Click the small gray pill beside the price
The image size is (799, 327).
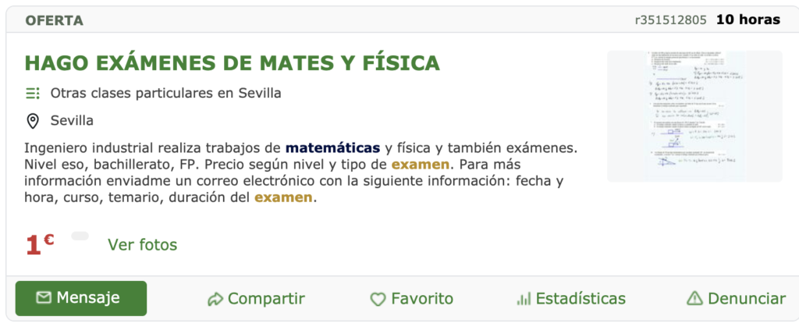click(x=80, y=236)
